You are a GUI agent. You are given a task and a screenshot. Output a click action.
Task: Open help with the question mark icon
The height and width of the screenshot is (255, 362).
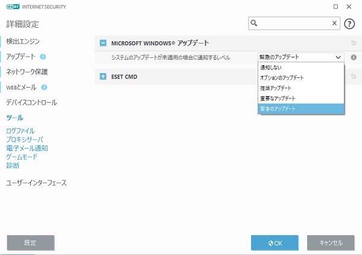point(349,24)
